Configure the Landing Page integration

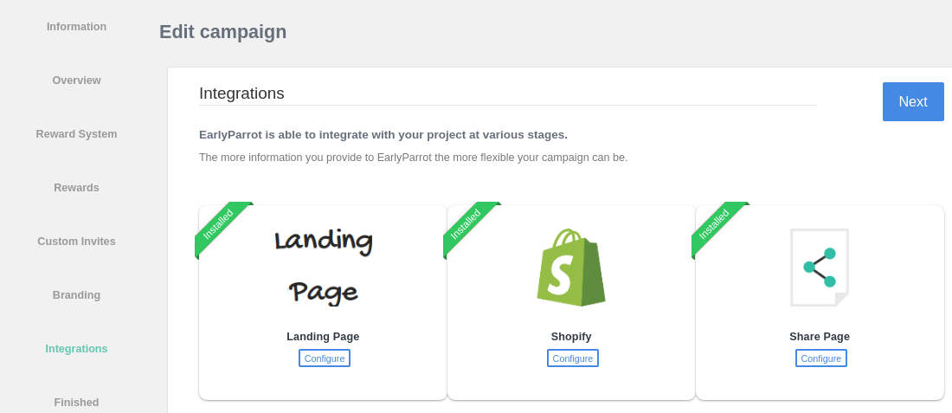point(325,358)
